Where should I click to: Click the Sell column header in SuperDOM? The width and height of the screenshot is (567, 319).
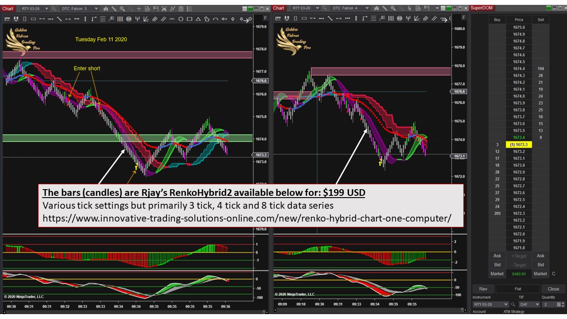540,20
